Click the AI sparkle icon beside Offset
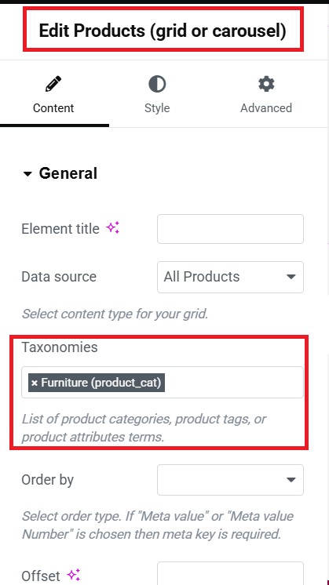 click(74, 576)
